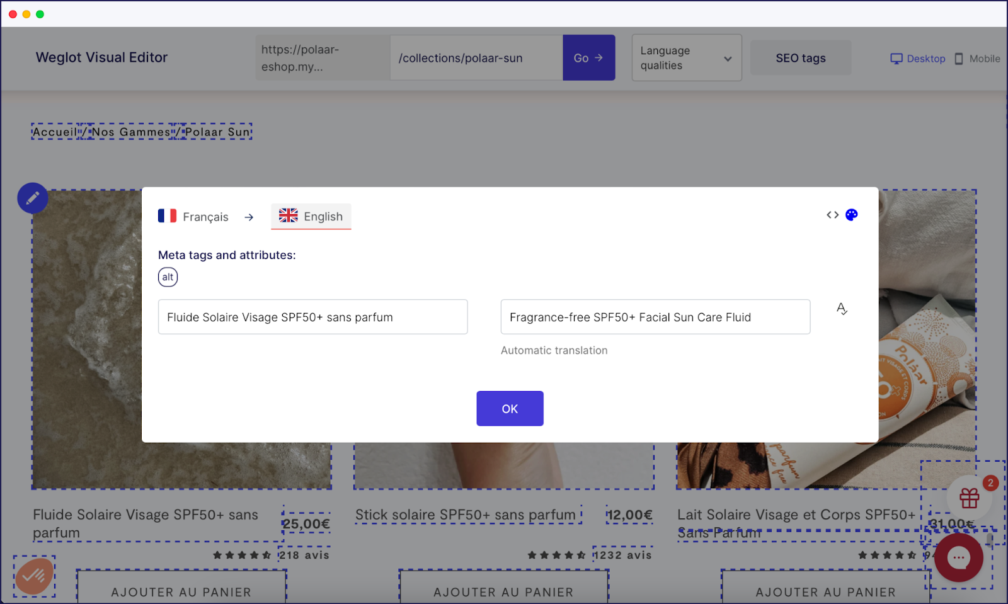The height and width of the screenshot is (604, 1008).
Task: Select Lait Solaire Visage et Corps title
Action: [796, 523]
